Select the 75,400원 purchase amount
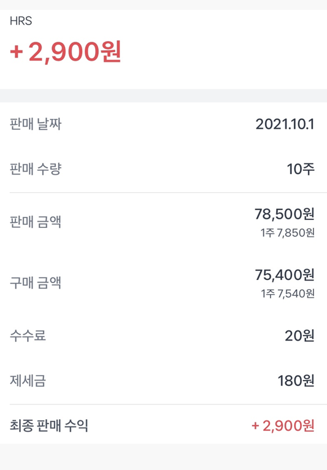This screenshot has height=470, width=327. 285,275
